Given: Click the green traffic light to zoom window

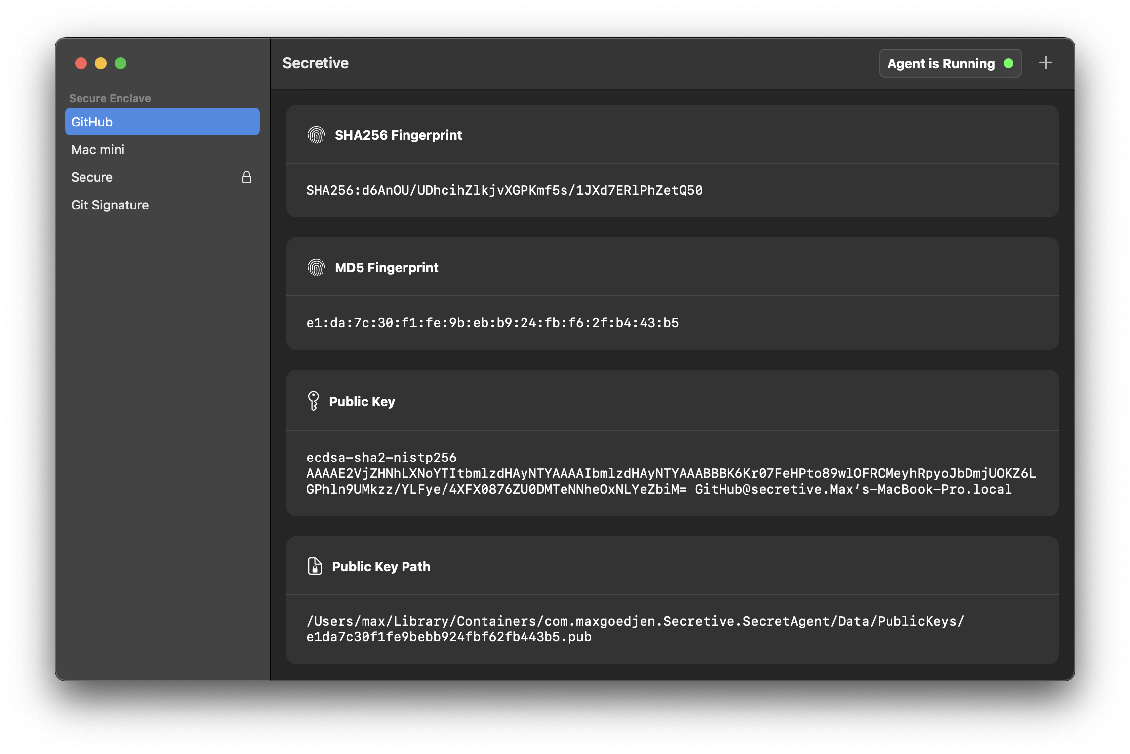Looking at the screenshot, I should [x=120, y=63].
